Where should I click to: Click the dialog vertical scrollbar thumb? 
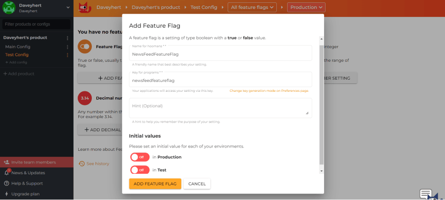(321, 104)
